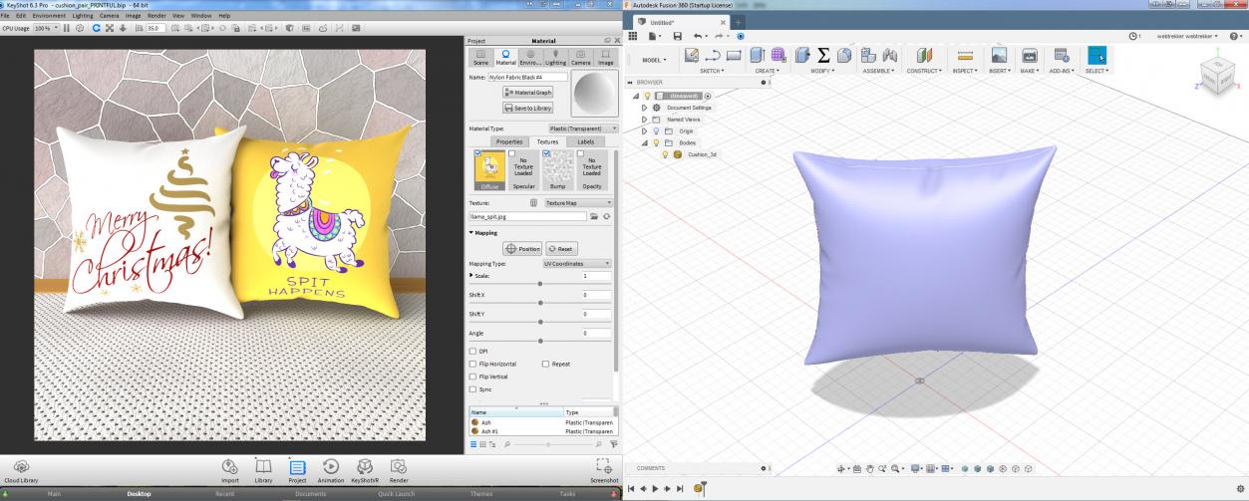Click the Fusion 360 Undo arrow
1249x501 pixels.
point(699,36)
